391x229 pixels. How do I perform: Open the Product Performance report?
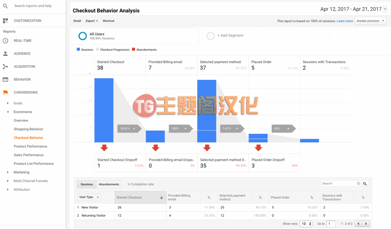click(30, 147)
